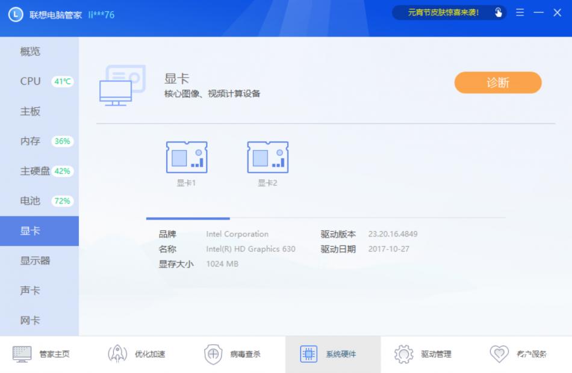572x373 pixels.
Task: Open 驱动管理 using the gear icon
Action: click(403, 354)
